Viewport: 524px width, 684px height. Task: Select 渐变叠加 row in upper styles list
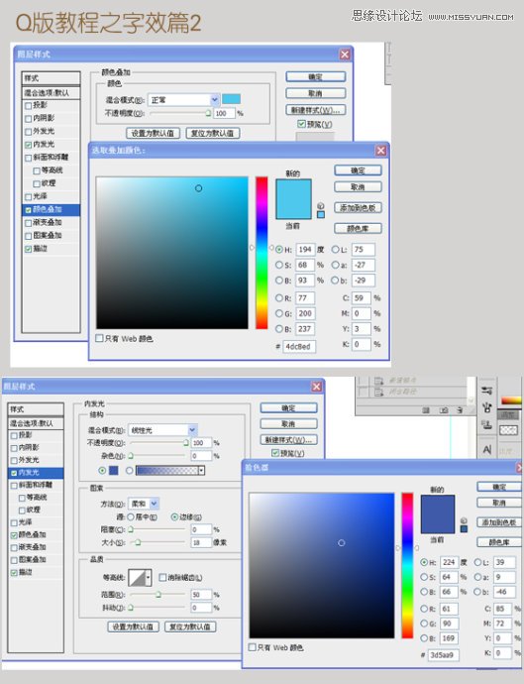[51, 223]
